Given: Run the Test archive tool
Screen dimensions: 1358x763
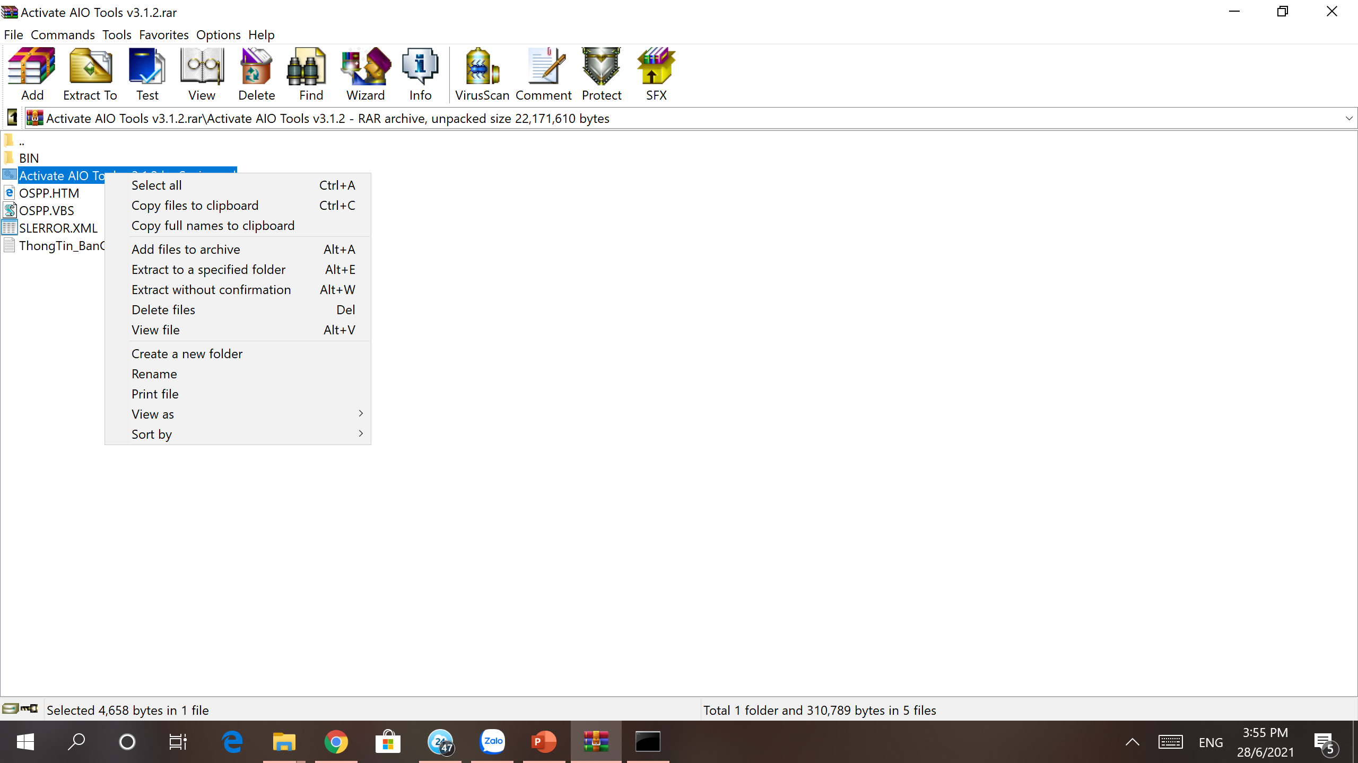Looking at the screenshot, I should click(147, 74).
